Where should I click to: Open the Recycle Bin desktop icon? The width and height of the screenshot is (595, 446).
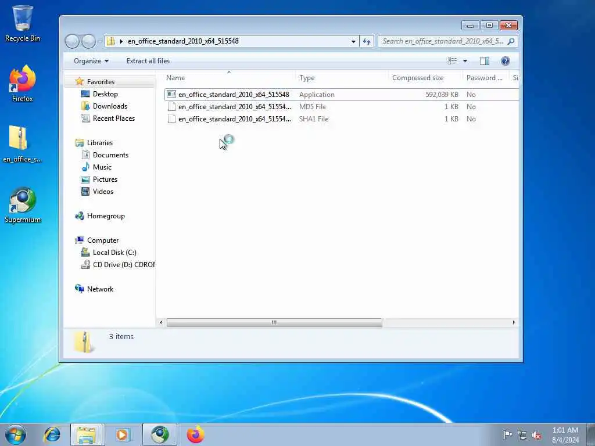coord(23,23)
